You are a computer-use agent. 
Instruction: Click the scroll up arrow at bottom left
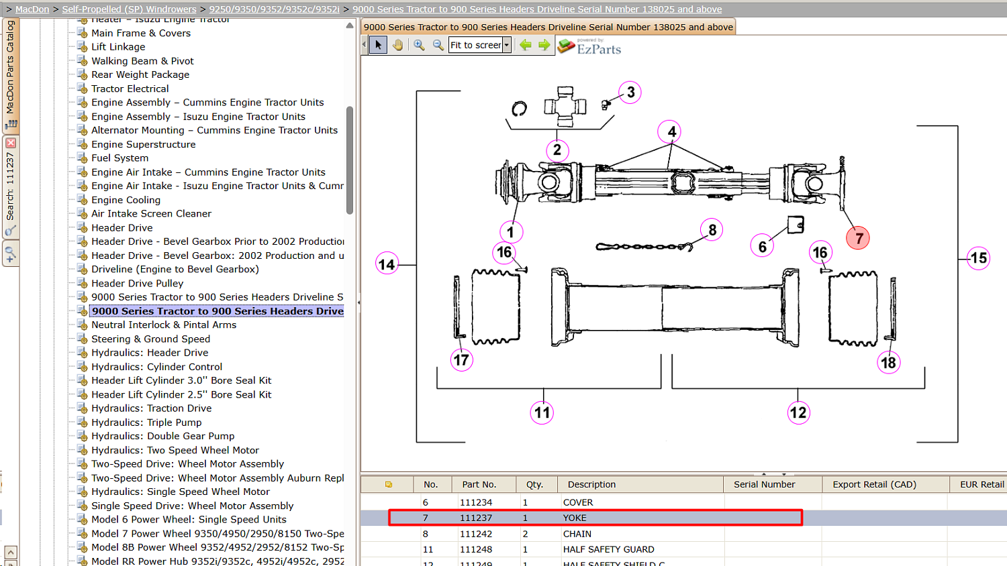[10, 553]
